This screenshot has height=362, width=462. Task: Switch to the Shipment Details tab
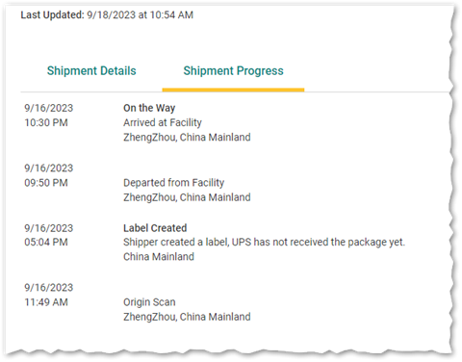coord(91,71)
